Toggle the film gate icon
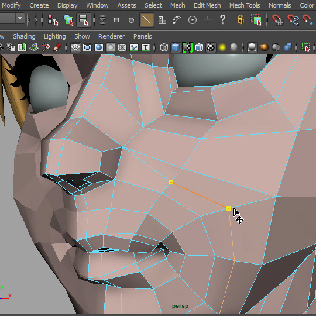The height and width of the screenshot is (316, 316). tap(87, 48)
